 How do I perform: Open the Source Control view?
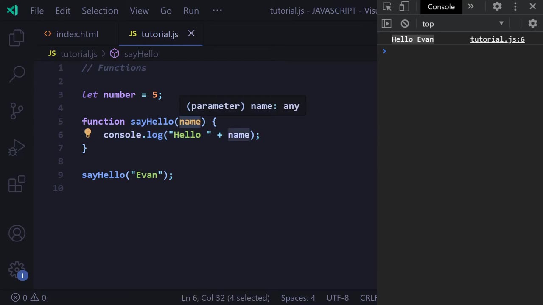[x=17, y=111]
